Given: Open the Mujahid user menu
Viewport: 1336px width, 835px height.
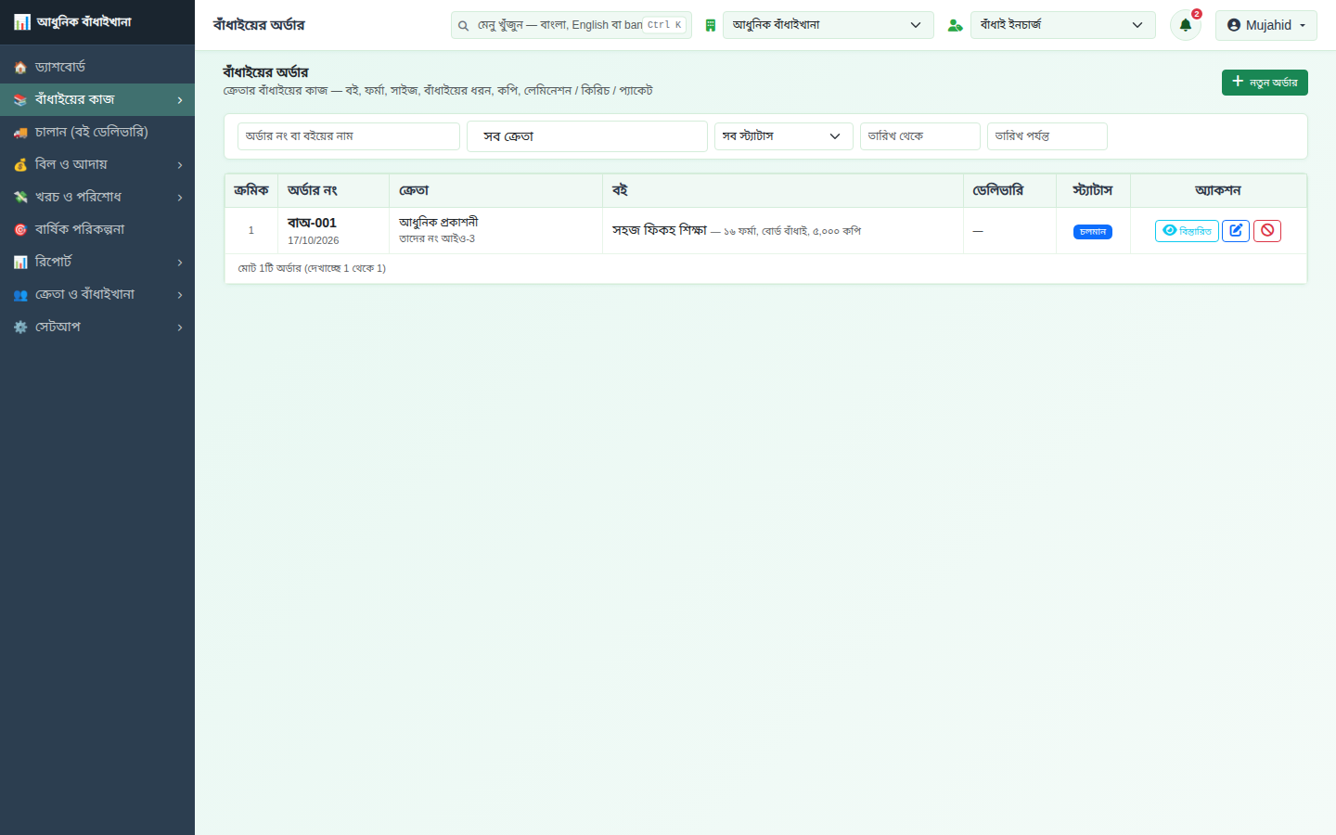Looking at the screenshot, I should 1265,25.
